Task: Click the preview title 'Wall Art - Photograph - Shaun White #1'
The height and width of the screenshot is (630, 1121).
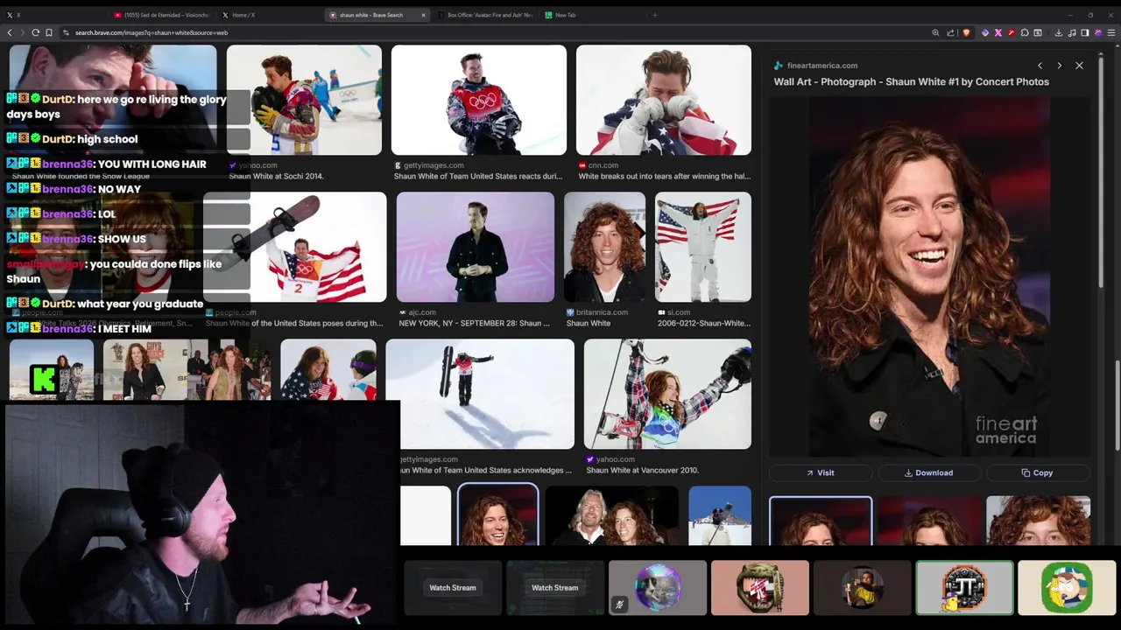Action: (911, 81)
